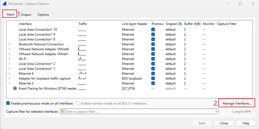The height and width of the screenshot is (129, 259).
Task: Click the Snaplen (B) column header
Action: click(174, 24)
